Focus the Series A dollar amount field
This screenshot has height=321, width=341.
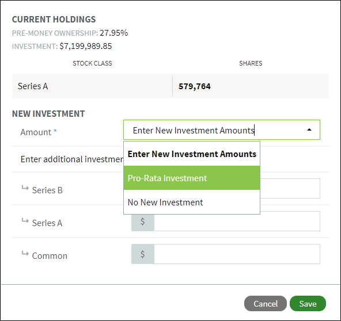coord(237,221)
